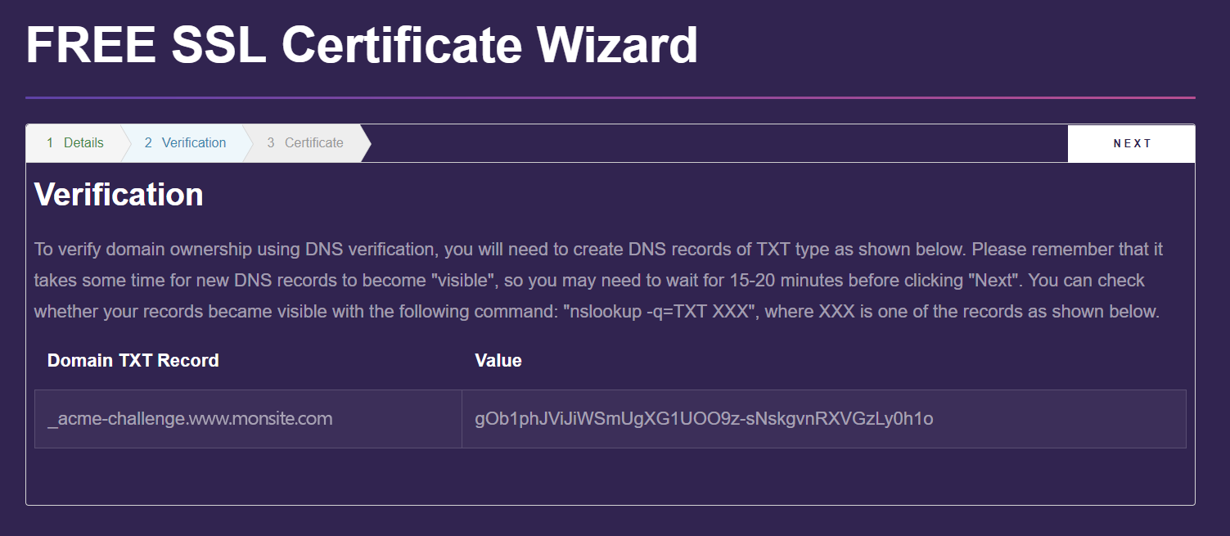Select the _acme-challenge.www.monsite.com record cell
The width and height of the screenshot is (1230, 536).
click(248, 419)
